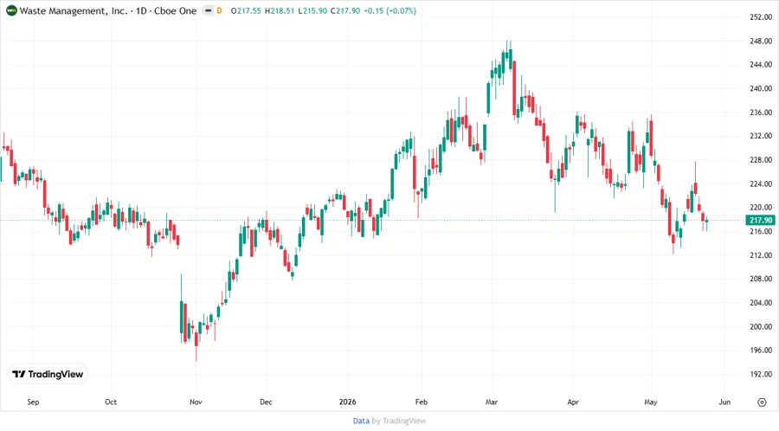The width and height of the screenshot is (779, 431).
Task: Click the Nov label on time axis
Action: point(196,402)
